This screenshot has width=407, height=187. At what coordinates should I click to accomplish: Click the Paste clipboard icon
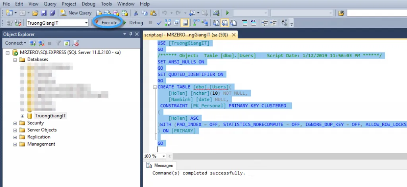[x=153, y=13]
